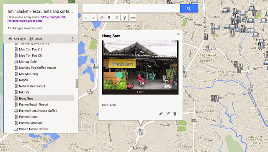Focus the map search input field
268x152 pixels.
click(131, 8)
